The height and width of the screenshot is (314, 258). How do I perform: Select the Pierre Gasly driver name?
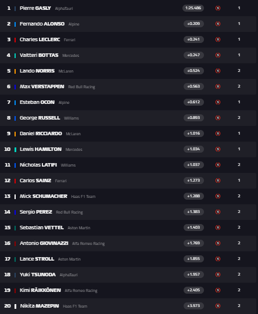click(35, 8)
